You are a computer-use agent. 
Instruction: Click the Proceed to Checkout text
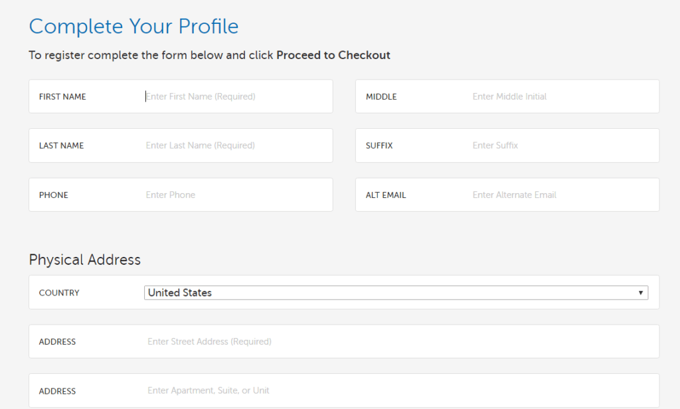tap(333, 55)
